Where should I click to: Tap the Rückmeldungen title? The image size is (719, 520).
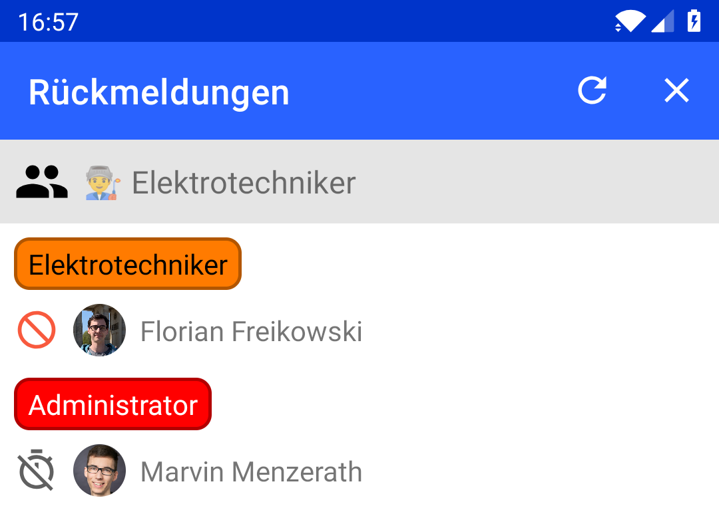[x=159, y=92]
